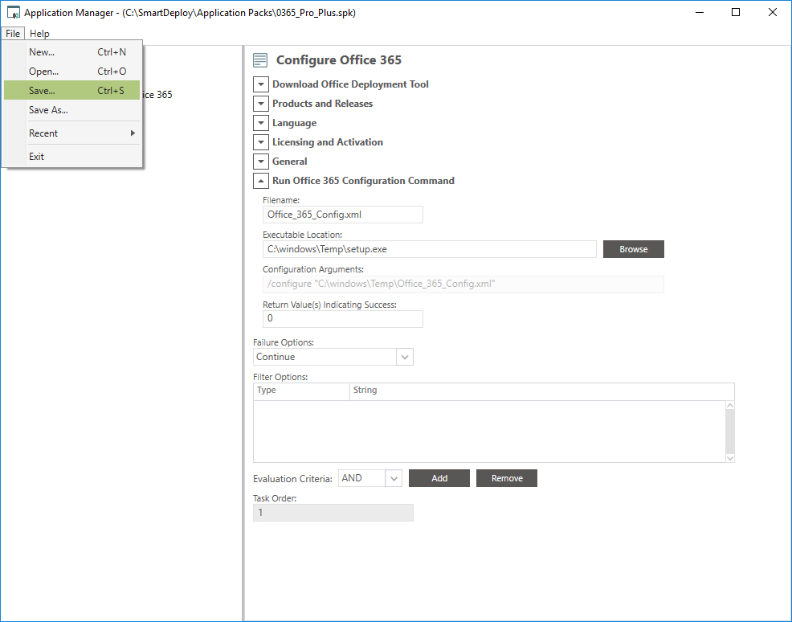This screenshot has height=622, width=792.
Task: Expand the General section
Action: [x=261, y=162]
